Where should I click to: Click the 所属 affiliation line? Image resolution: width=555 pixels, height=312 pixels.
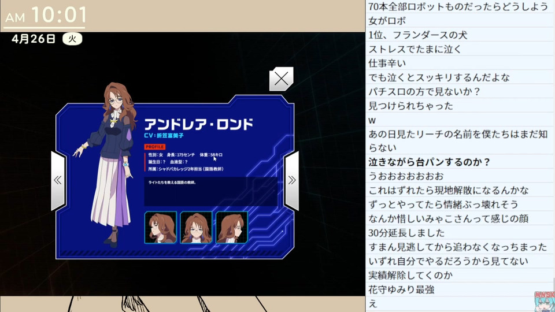click(186, 169)
